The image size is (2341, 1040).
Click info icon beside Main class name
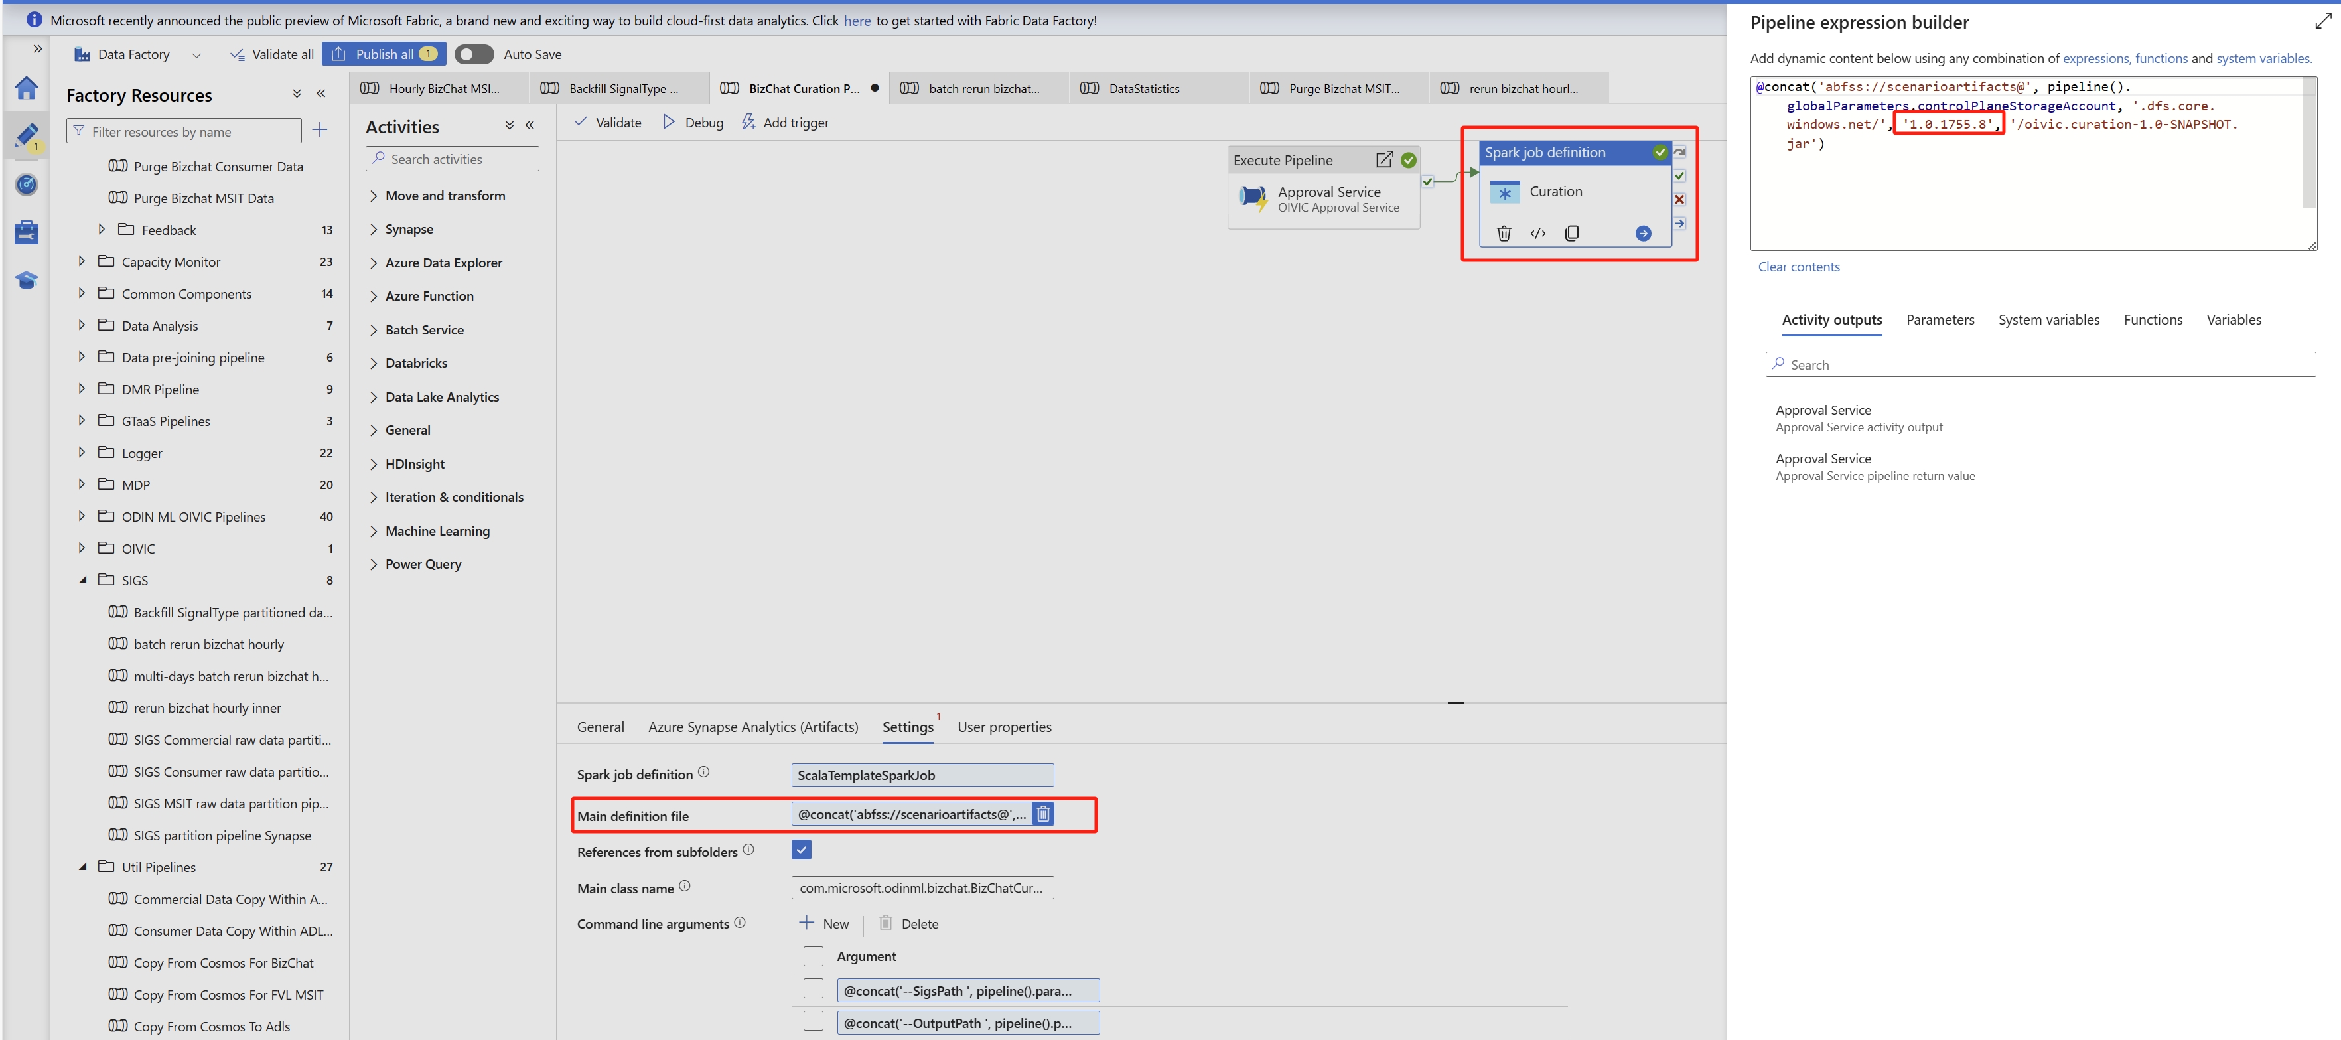[x=684, y=885]
